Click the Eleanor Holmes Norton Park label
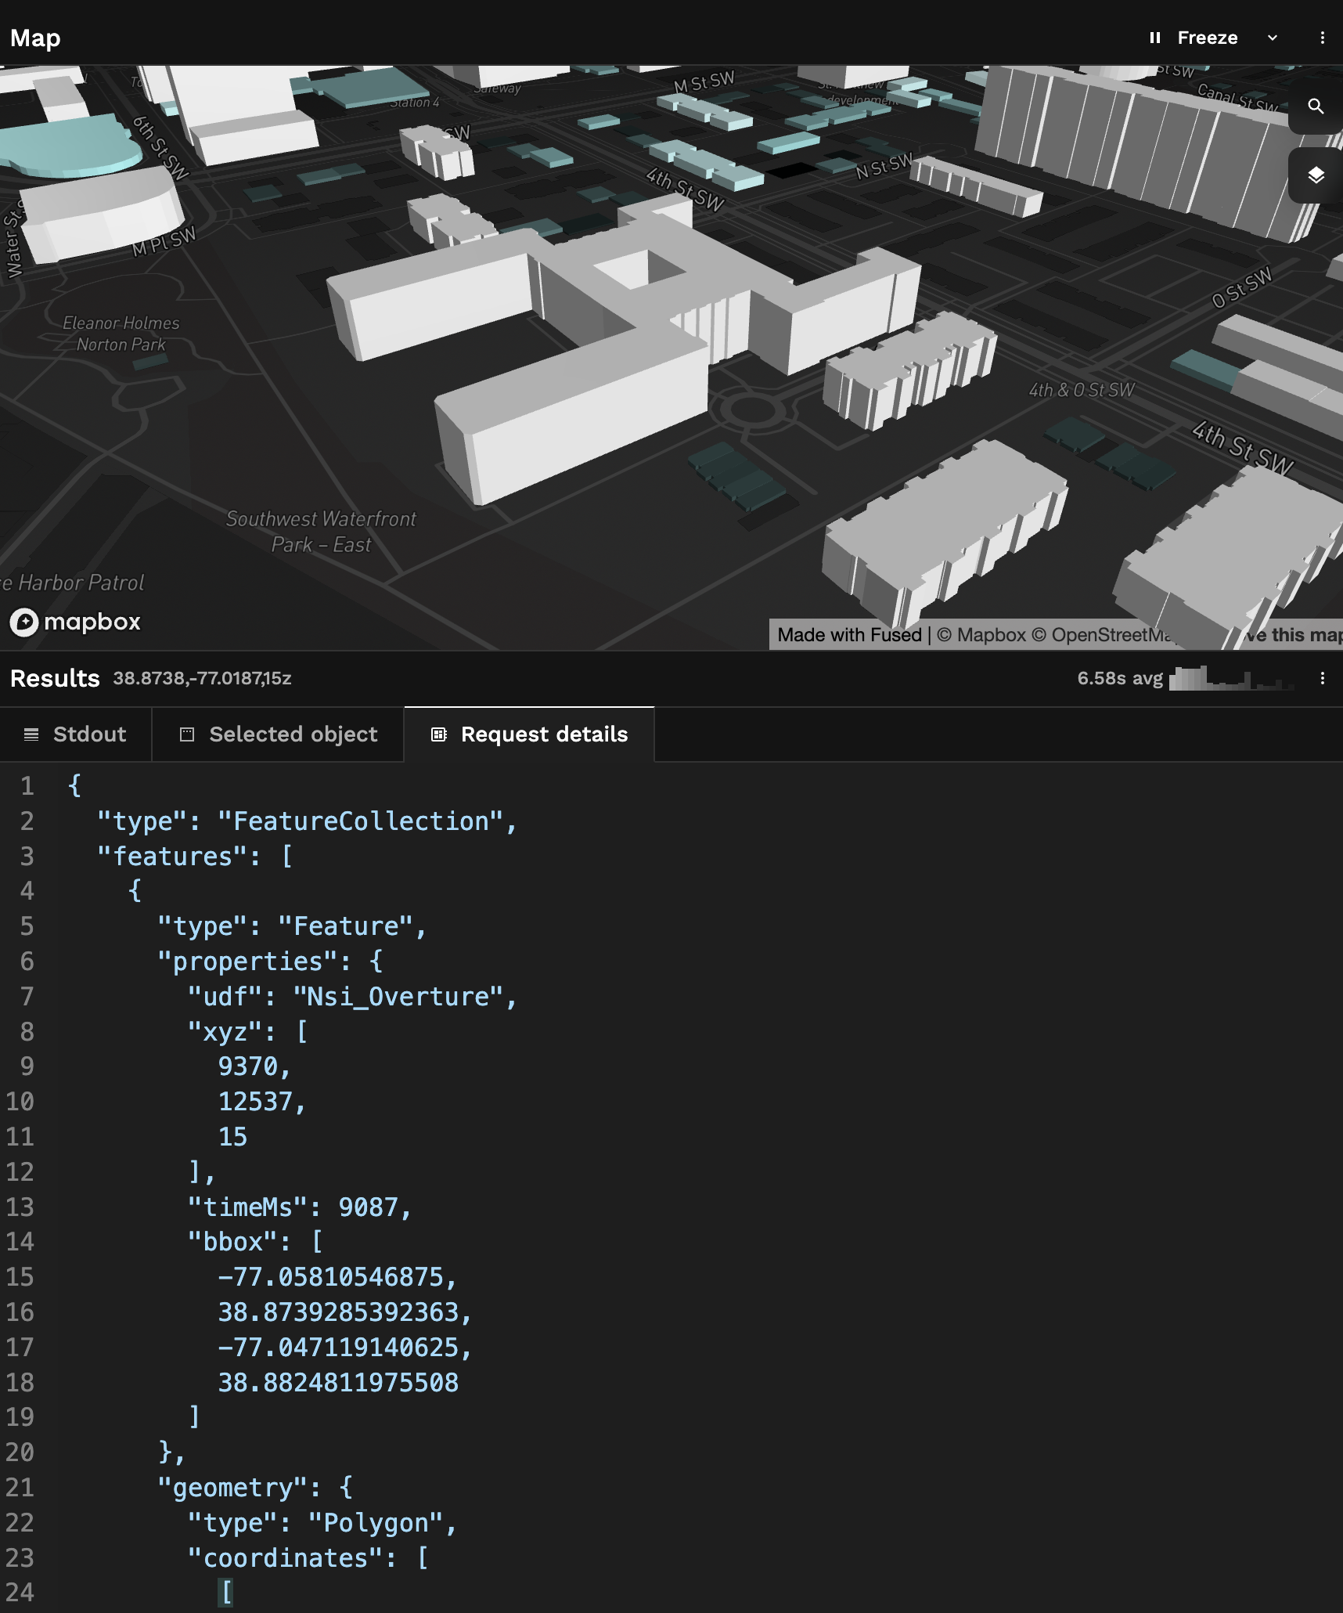Image resolution: width=1343 pixels, height=1613 pixels. tap(121, 334)
